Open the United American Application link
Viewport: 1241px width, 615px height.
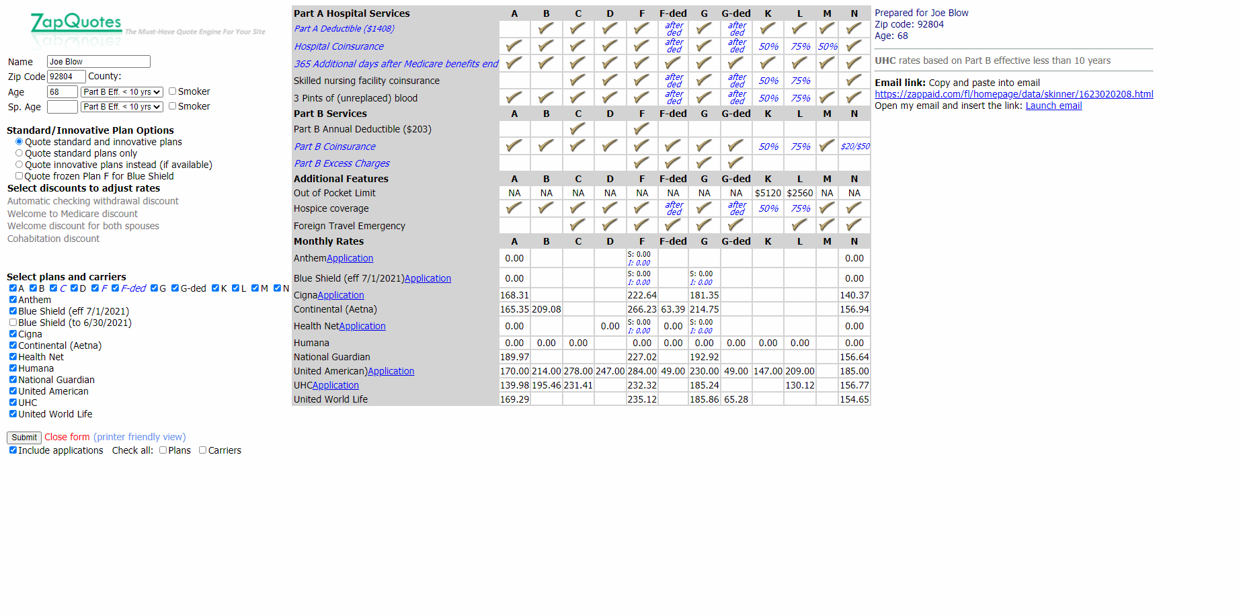click(391, 371)
